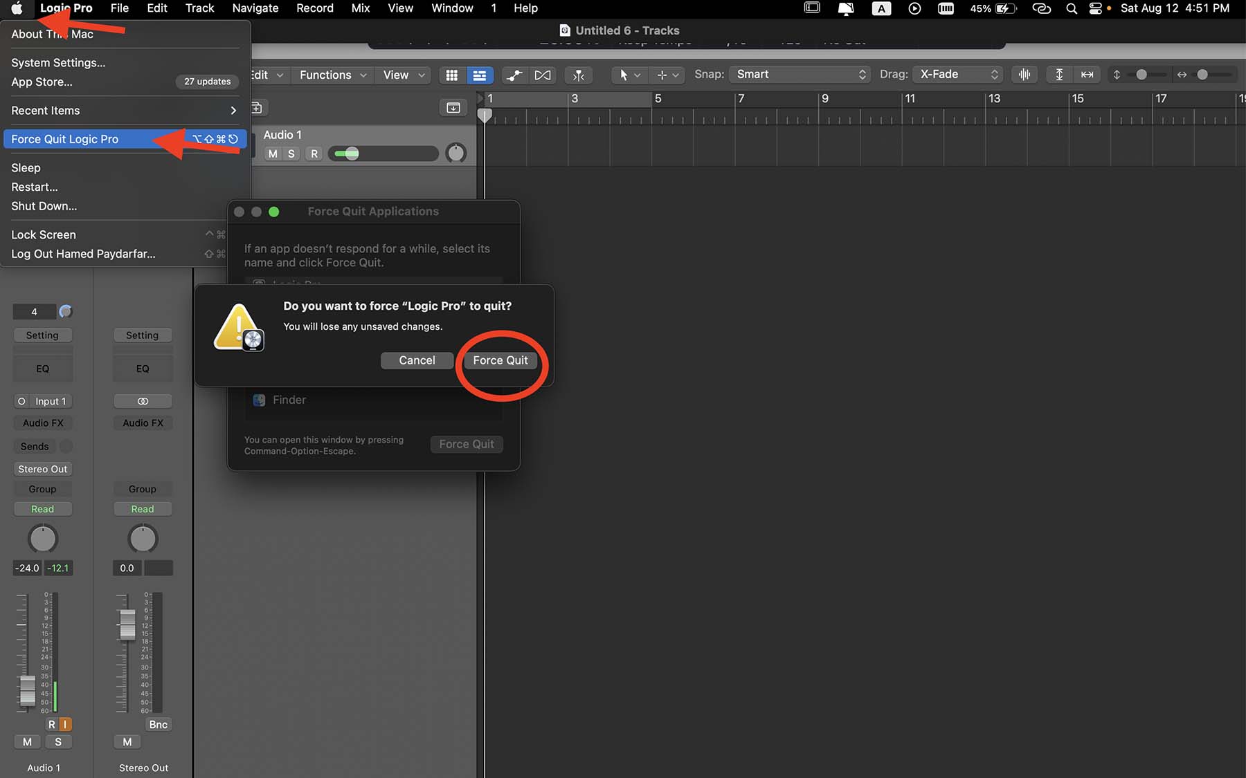Click the pan knob on Audio 1 channel strip

coord(43,539)
